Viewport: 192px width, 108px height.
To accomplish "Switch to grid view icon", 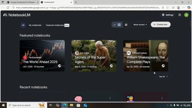I will [119, 25].
